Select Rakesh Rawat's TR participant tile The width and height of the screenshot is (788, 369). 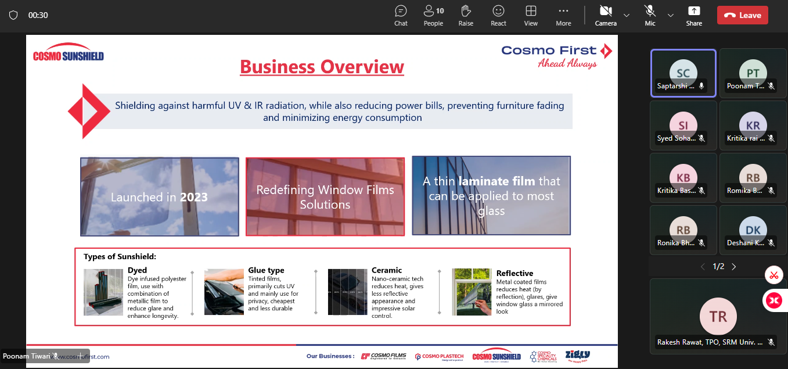pyautogui.click(x=718, y=316)
